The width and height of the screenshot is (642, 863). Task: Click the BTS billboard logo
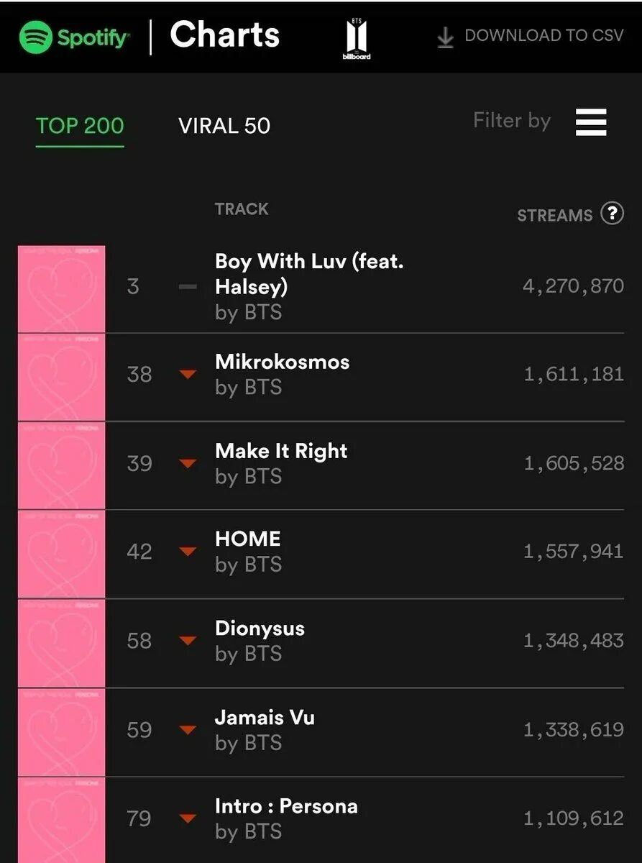[x=357, y=39]
